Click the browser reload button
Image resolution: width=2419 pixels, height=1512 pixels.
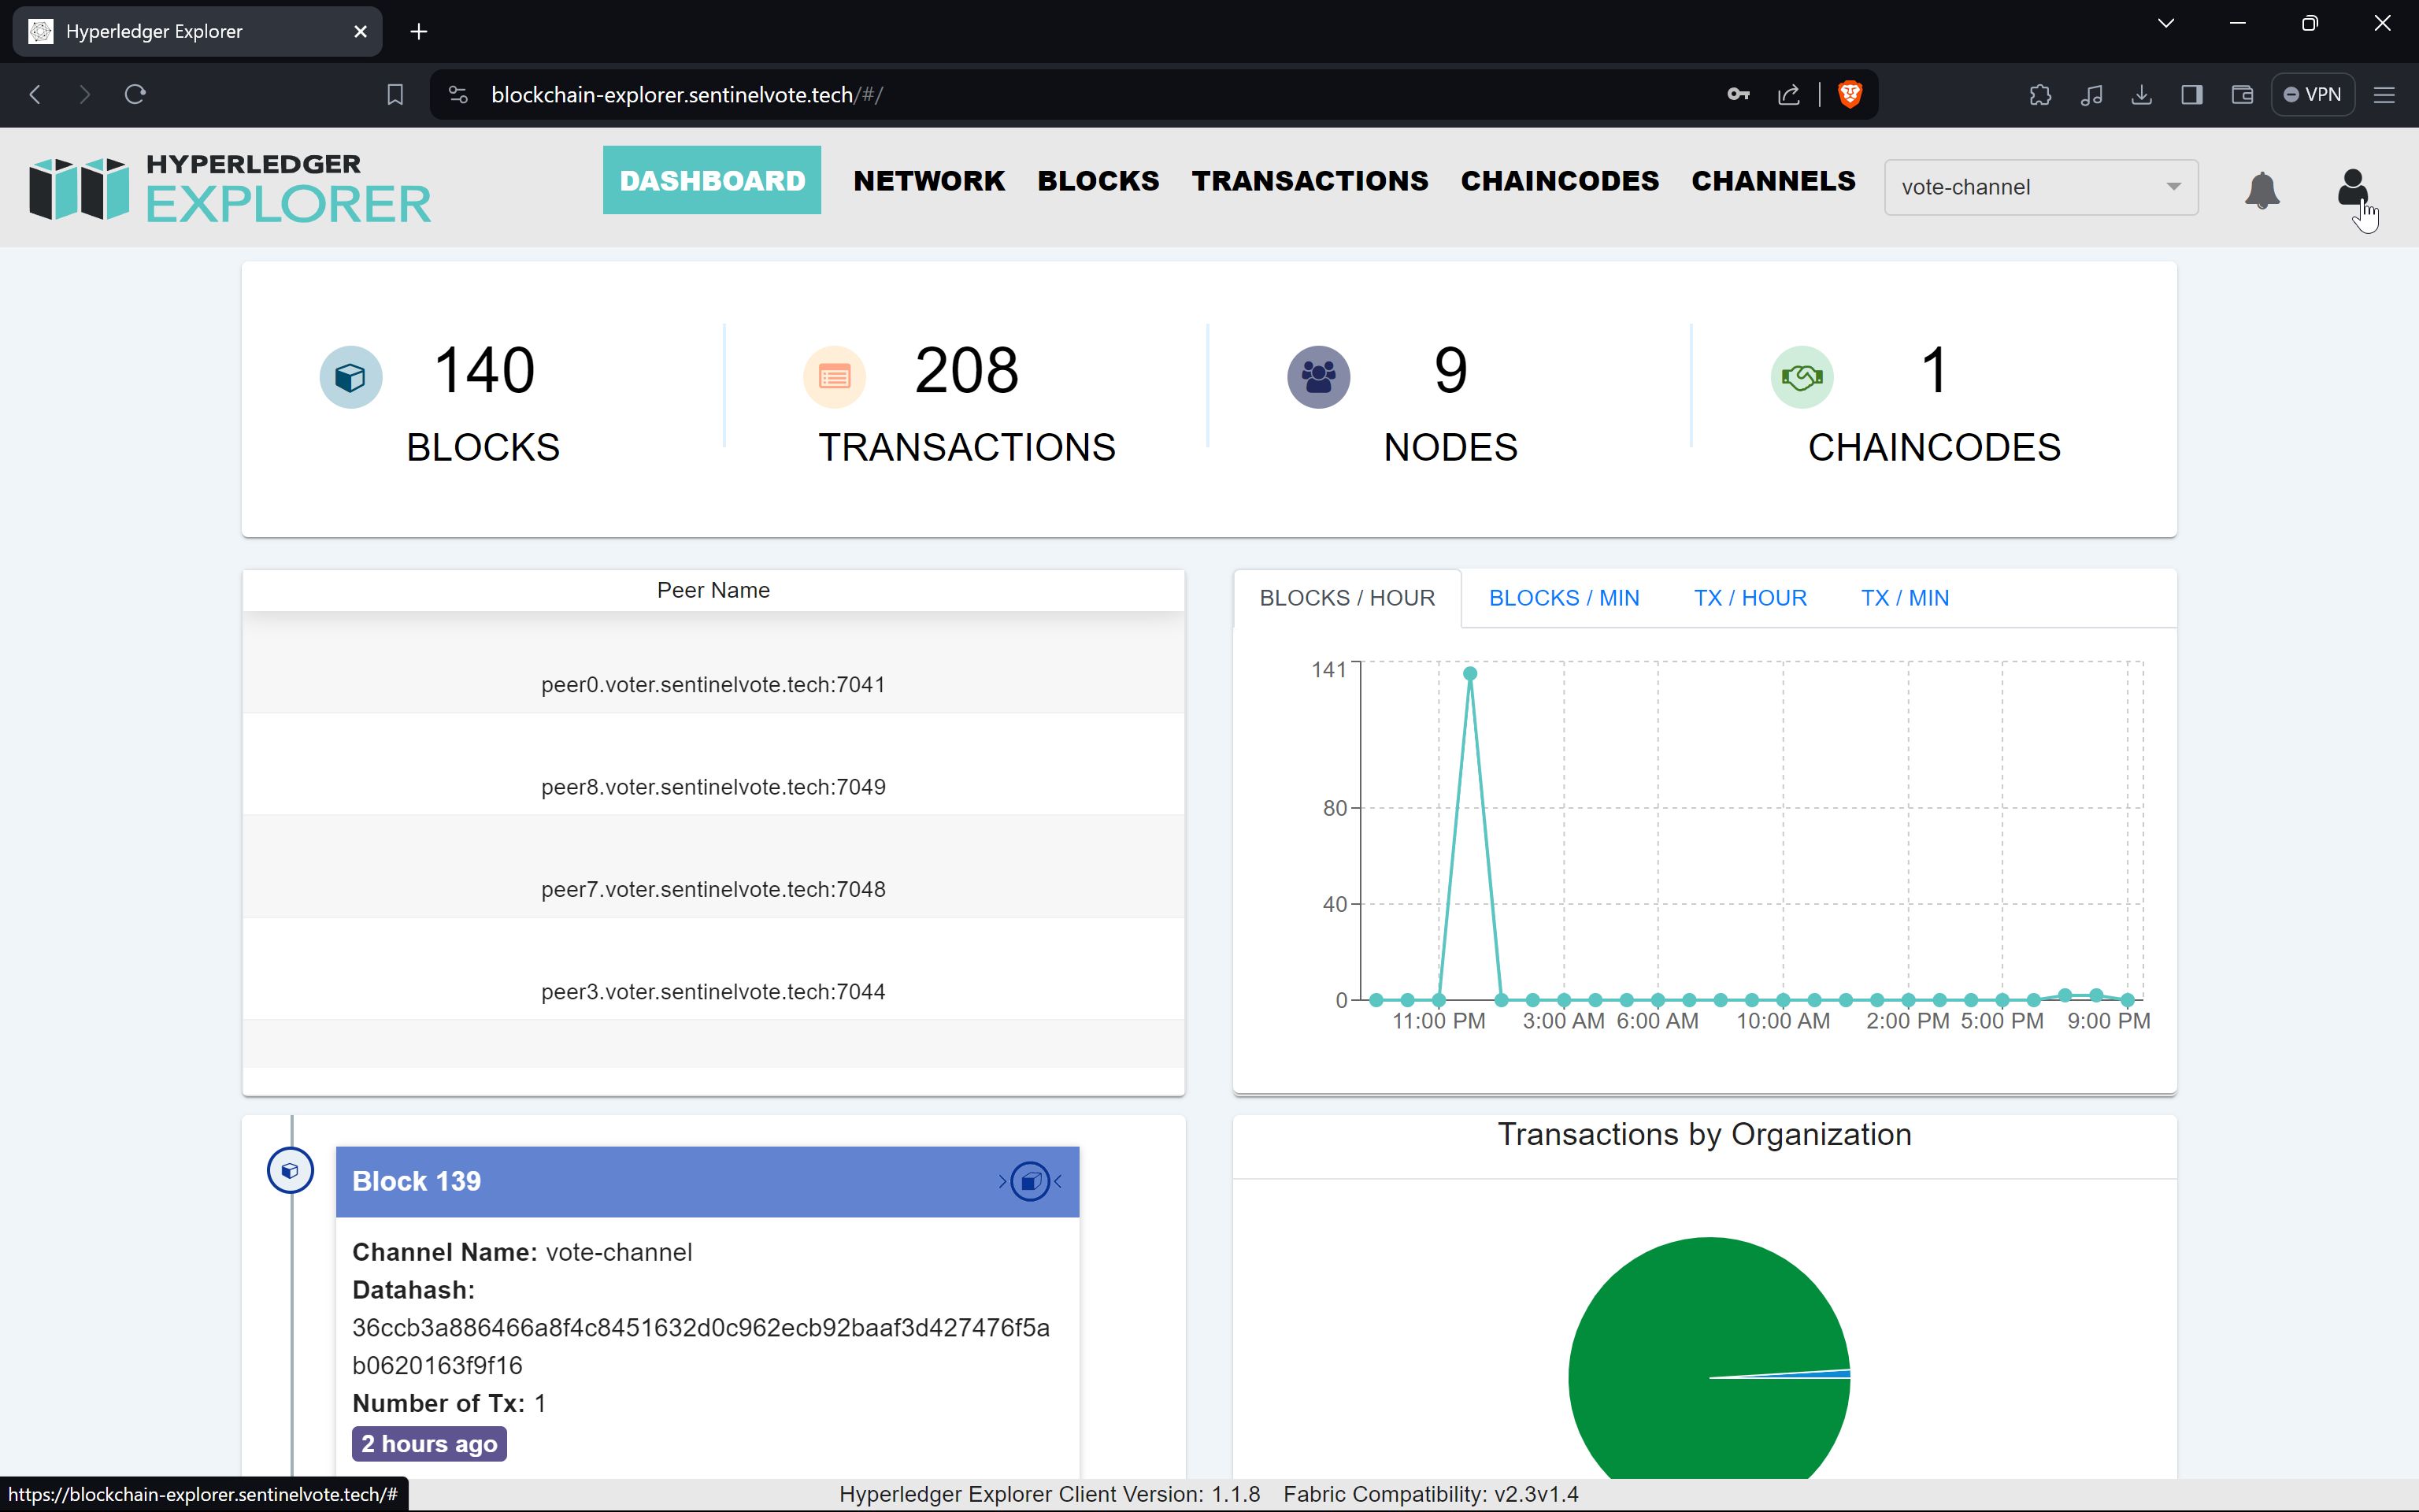(x=135, y=94)
